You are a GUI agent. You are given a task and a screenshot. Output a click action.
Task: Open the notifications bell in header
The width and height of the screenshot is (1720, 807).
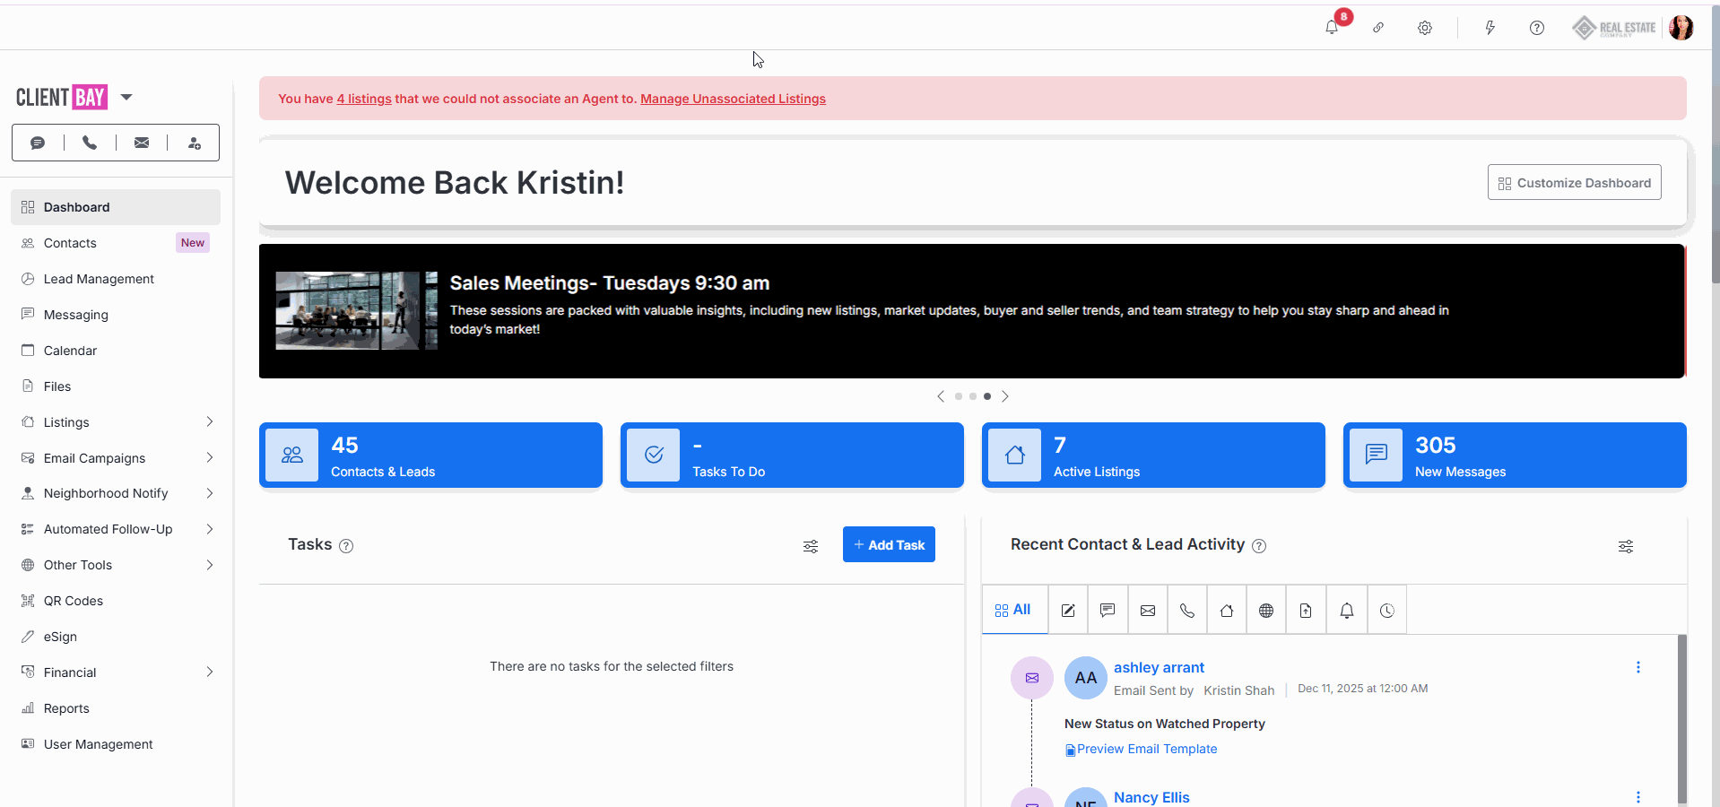tap(1332, 28)
